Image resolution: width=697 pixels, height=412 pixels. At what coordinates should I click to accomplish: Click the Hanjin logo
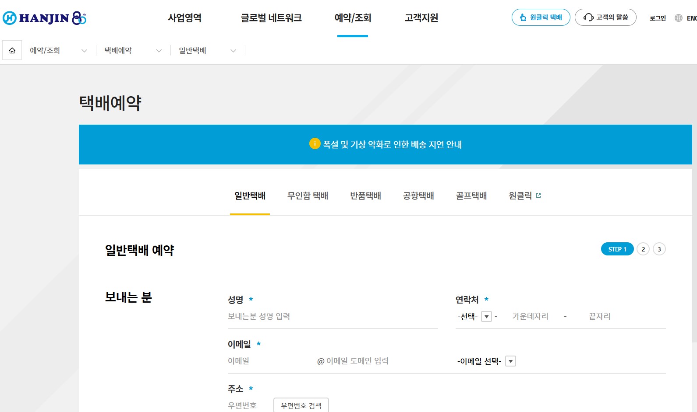44,18
